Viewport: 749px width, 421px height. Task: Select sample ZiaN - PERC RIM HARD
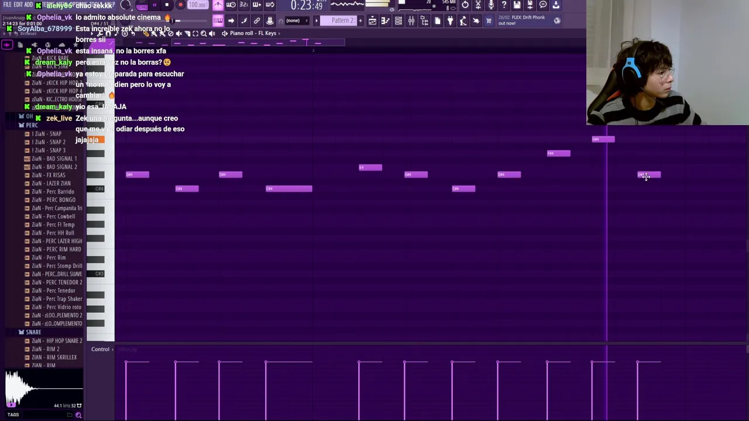click(x=56, y=249)
